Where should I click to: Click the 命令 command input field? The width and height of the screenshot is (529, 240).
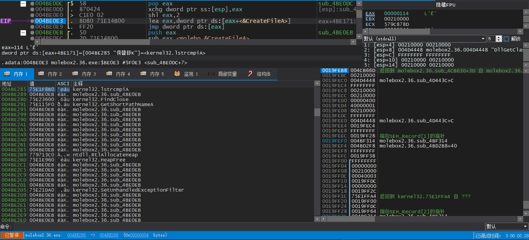click(248, 226)
